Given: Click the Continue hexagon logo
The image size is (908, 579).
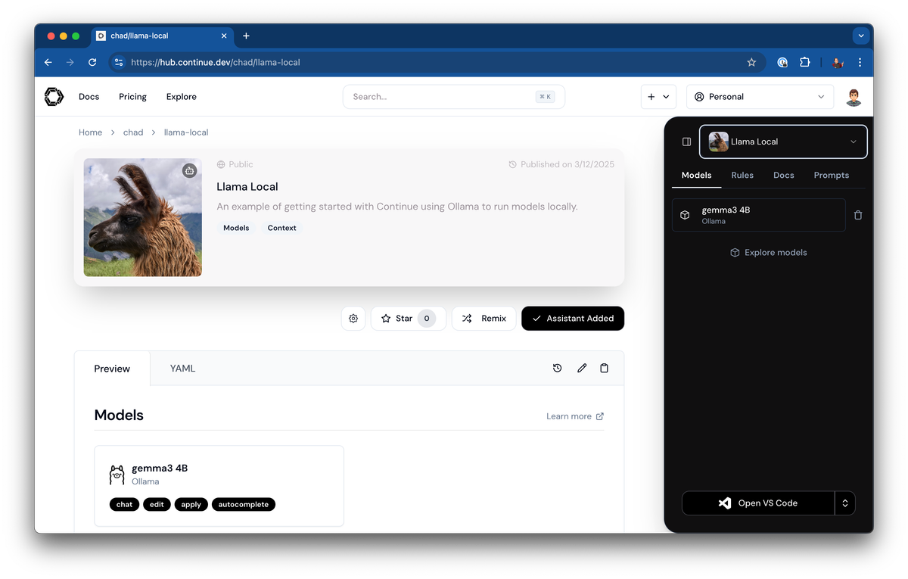Looking at the screenshot, I should (53, 96).
